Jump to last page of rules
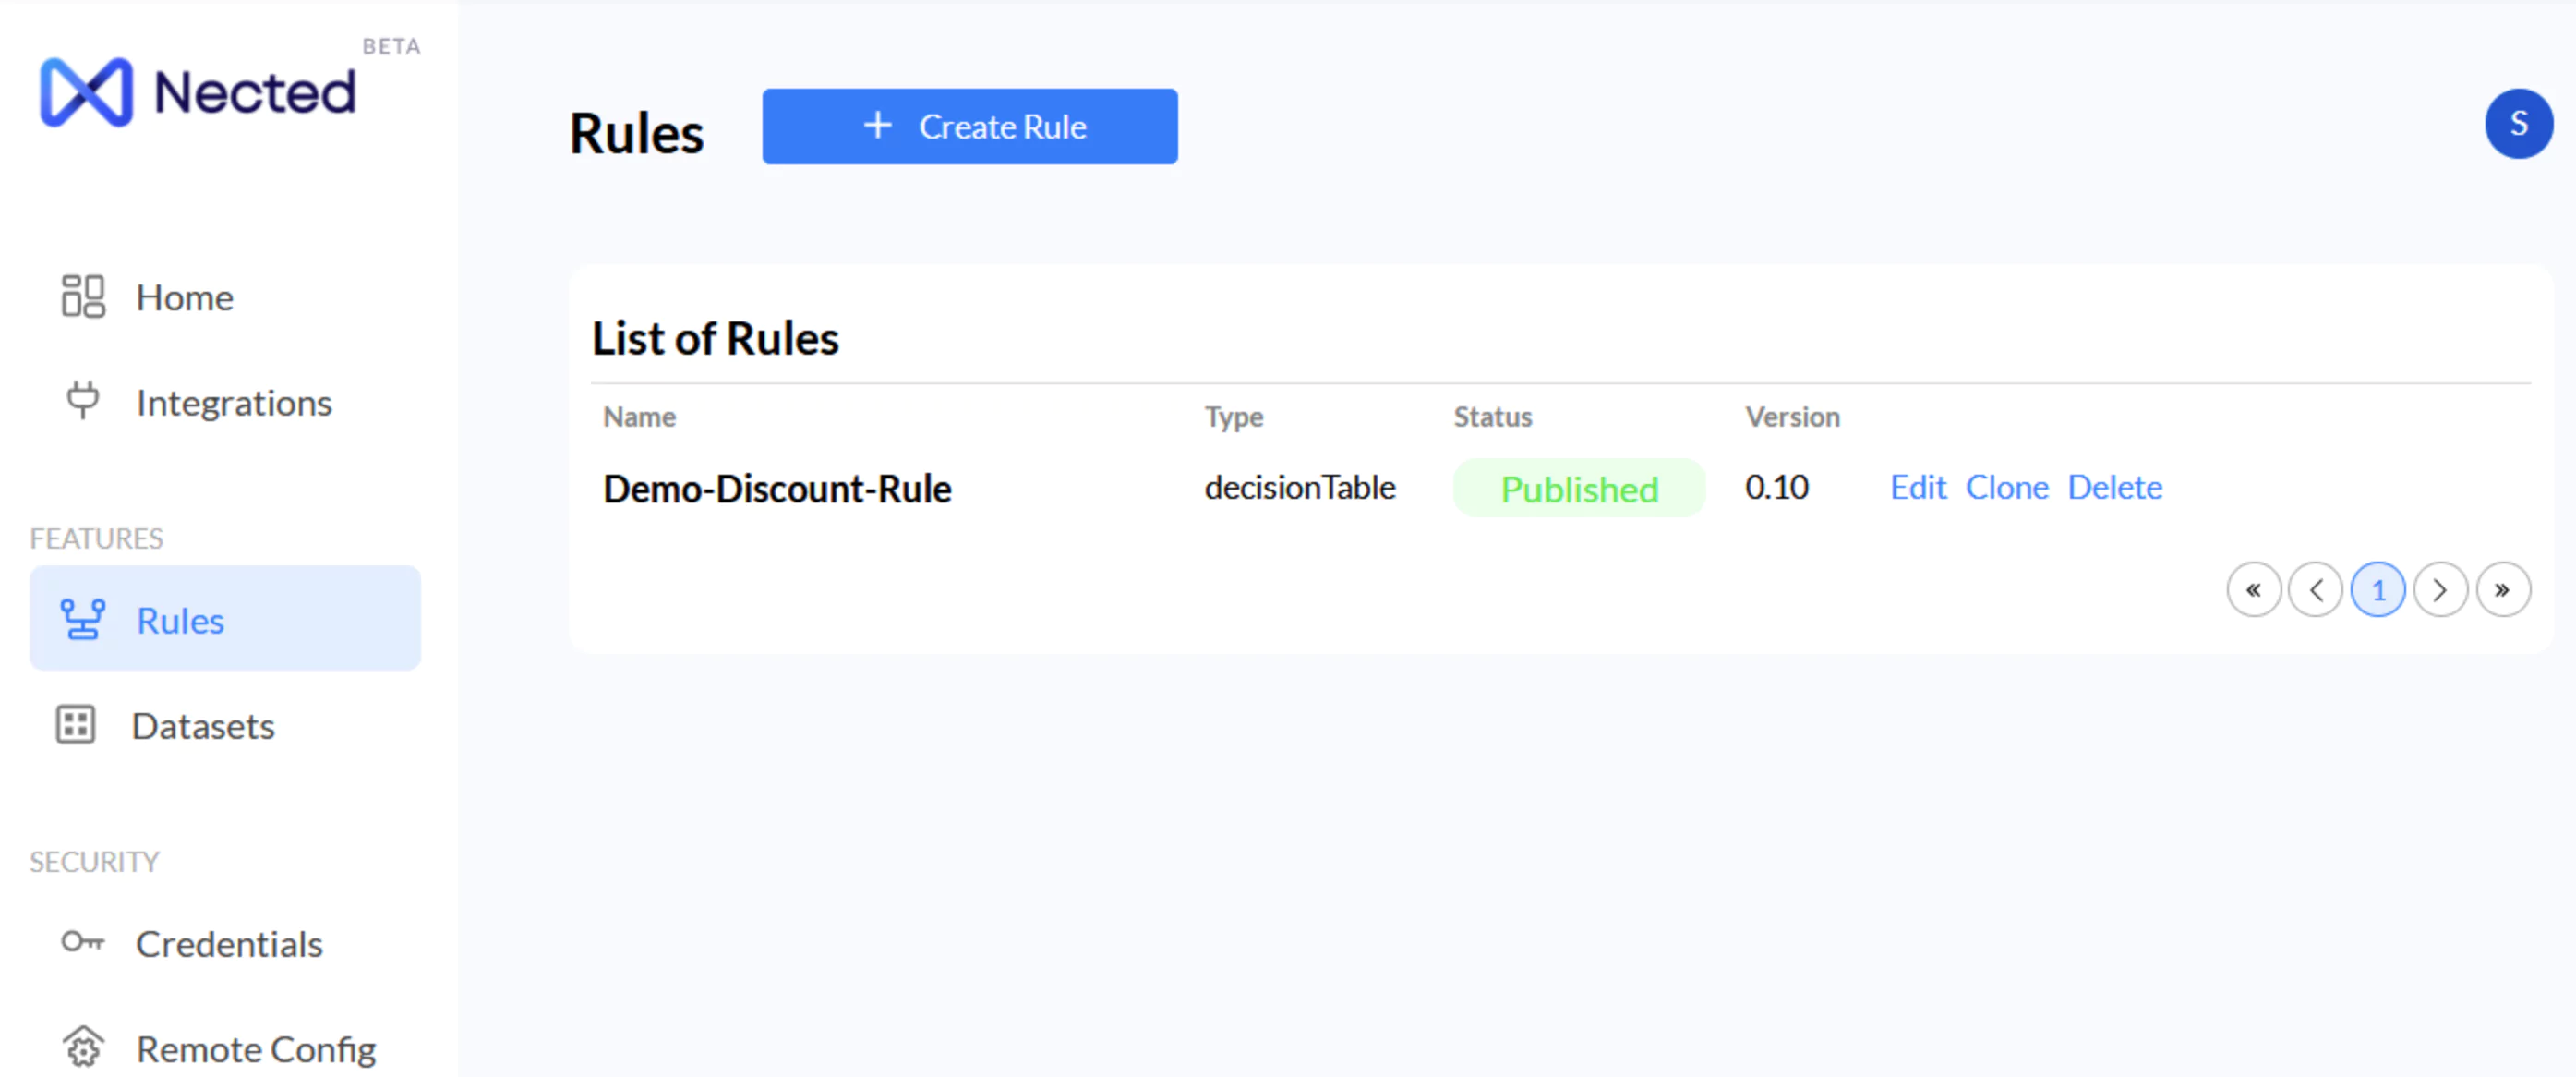 point(2502,590)
